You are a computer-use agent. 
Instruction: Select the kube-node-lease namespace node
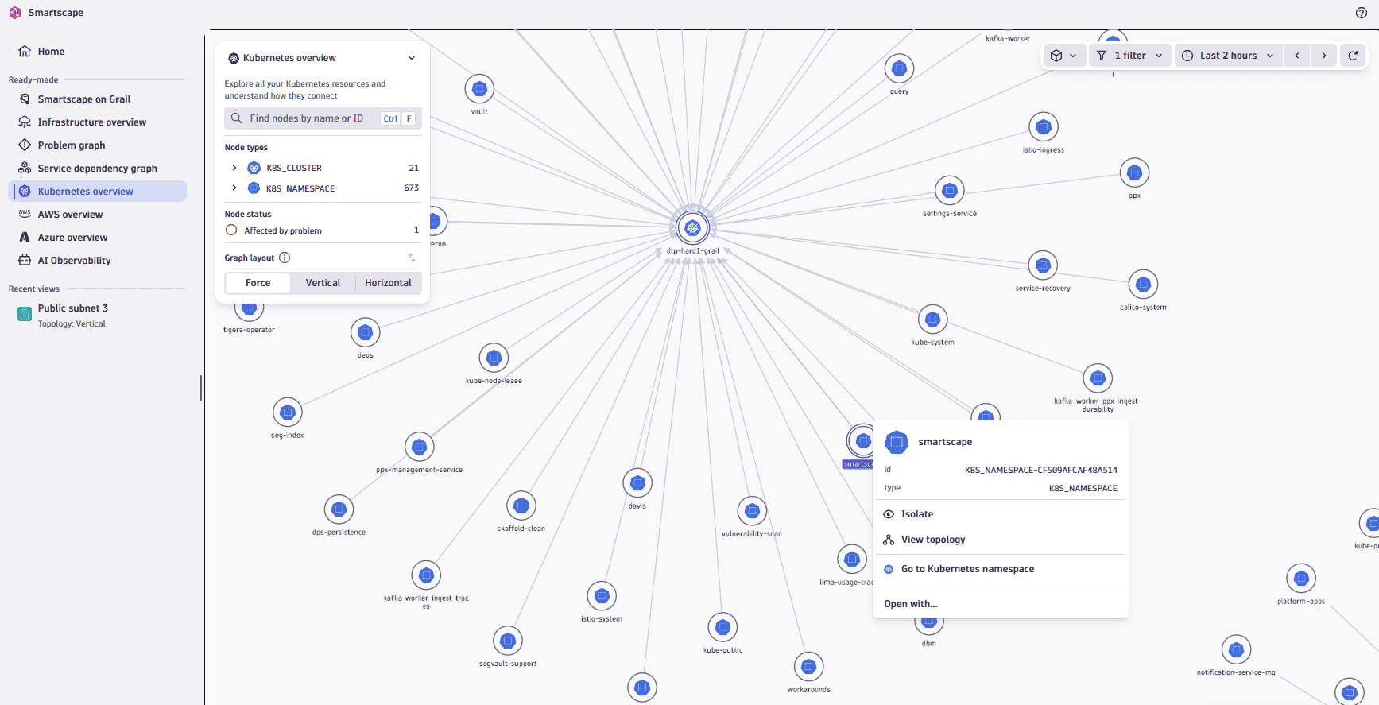coord(494,358)
